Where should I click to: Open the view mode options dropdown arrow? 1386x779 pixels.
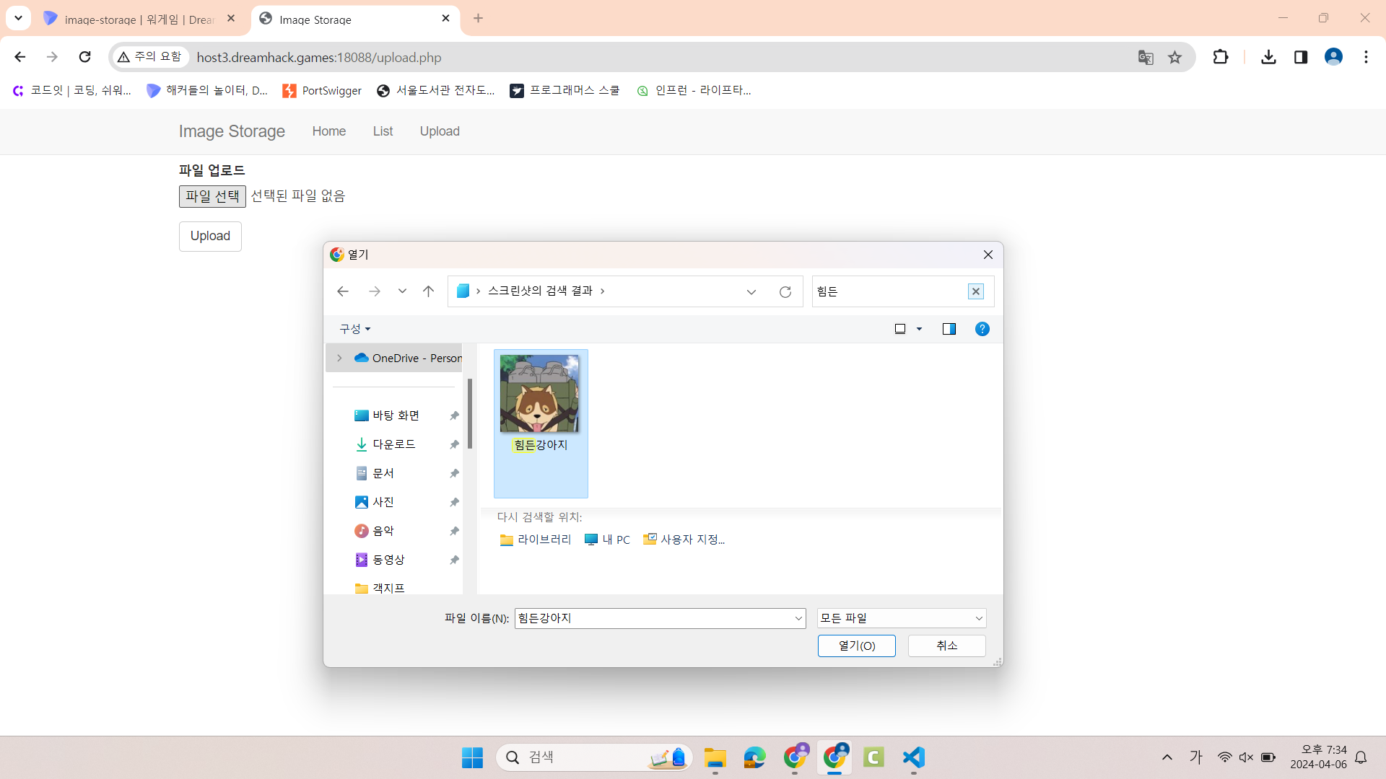[919, 329]
